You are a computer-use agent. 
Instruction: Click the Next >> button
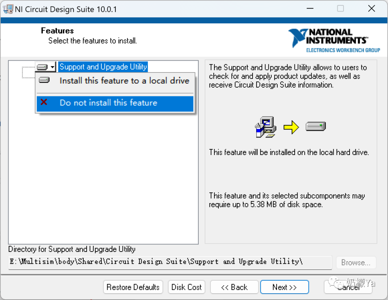[285, 287]
